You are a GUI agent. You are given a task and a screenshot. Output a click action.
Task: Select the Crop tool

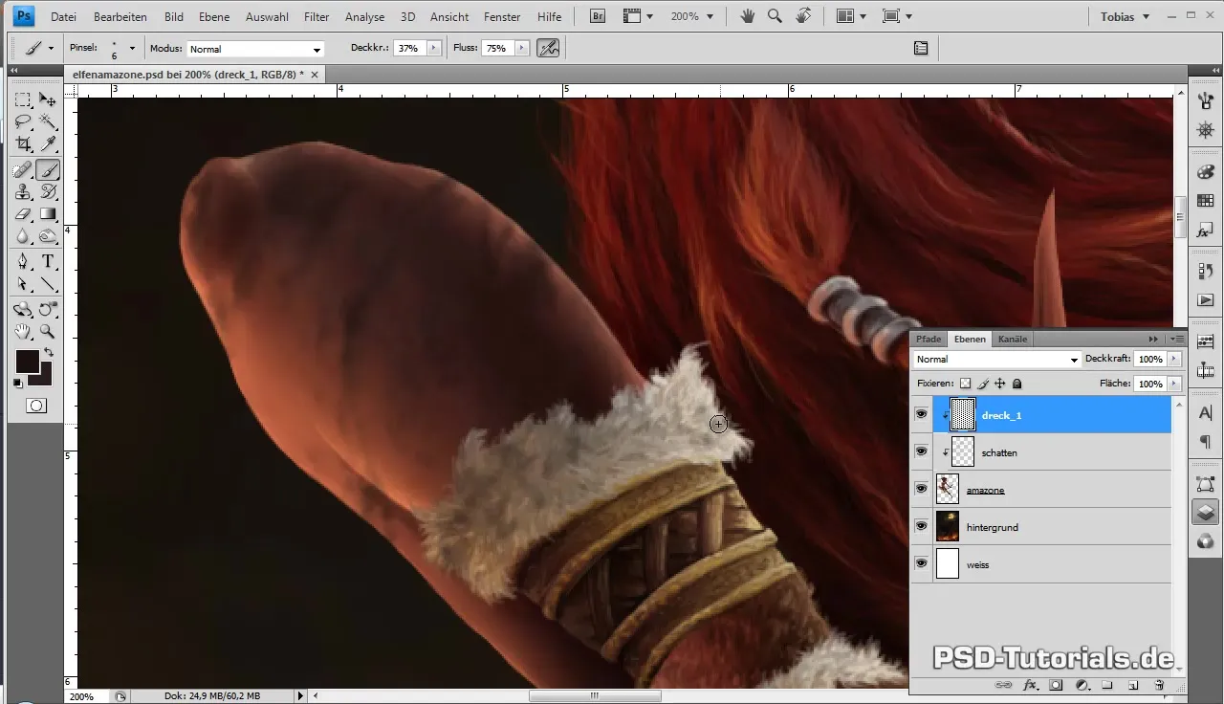(22, 143)
